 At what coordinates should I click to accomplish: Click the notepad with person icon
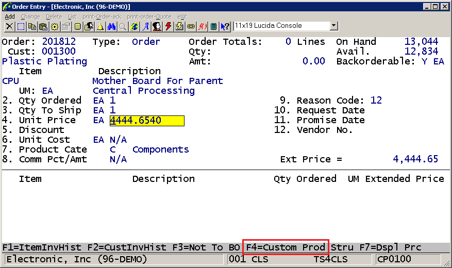click(89, 26)
